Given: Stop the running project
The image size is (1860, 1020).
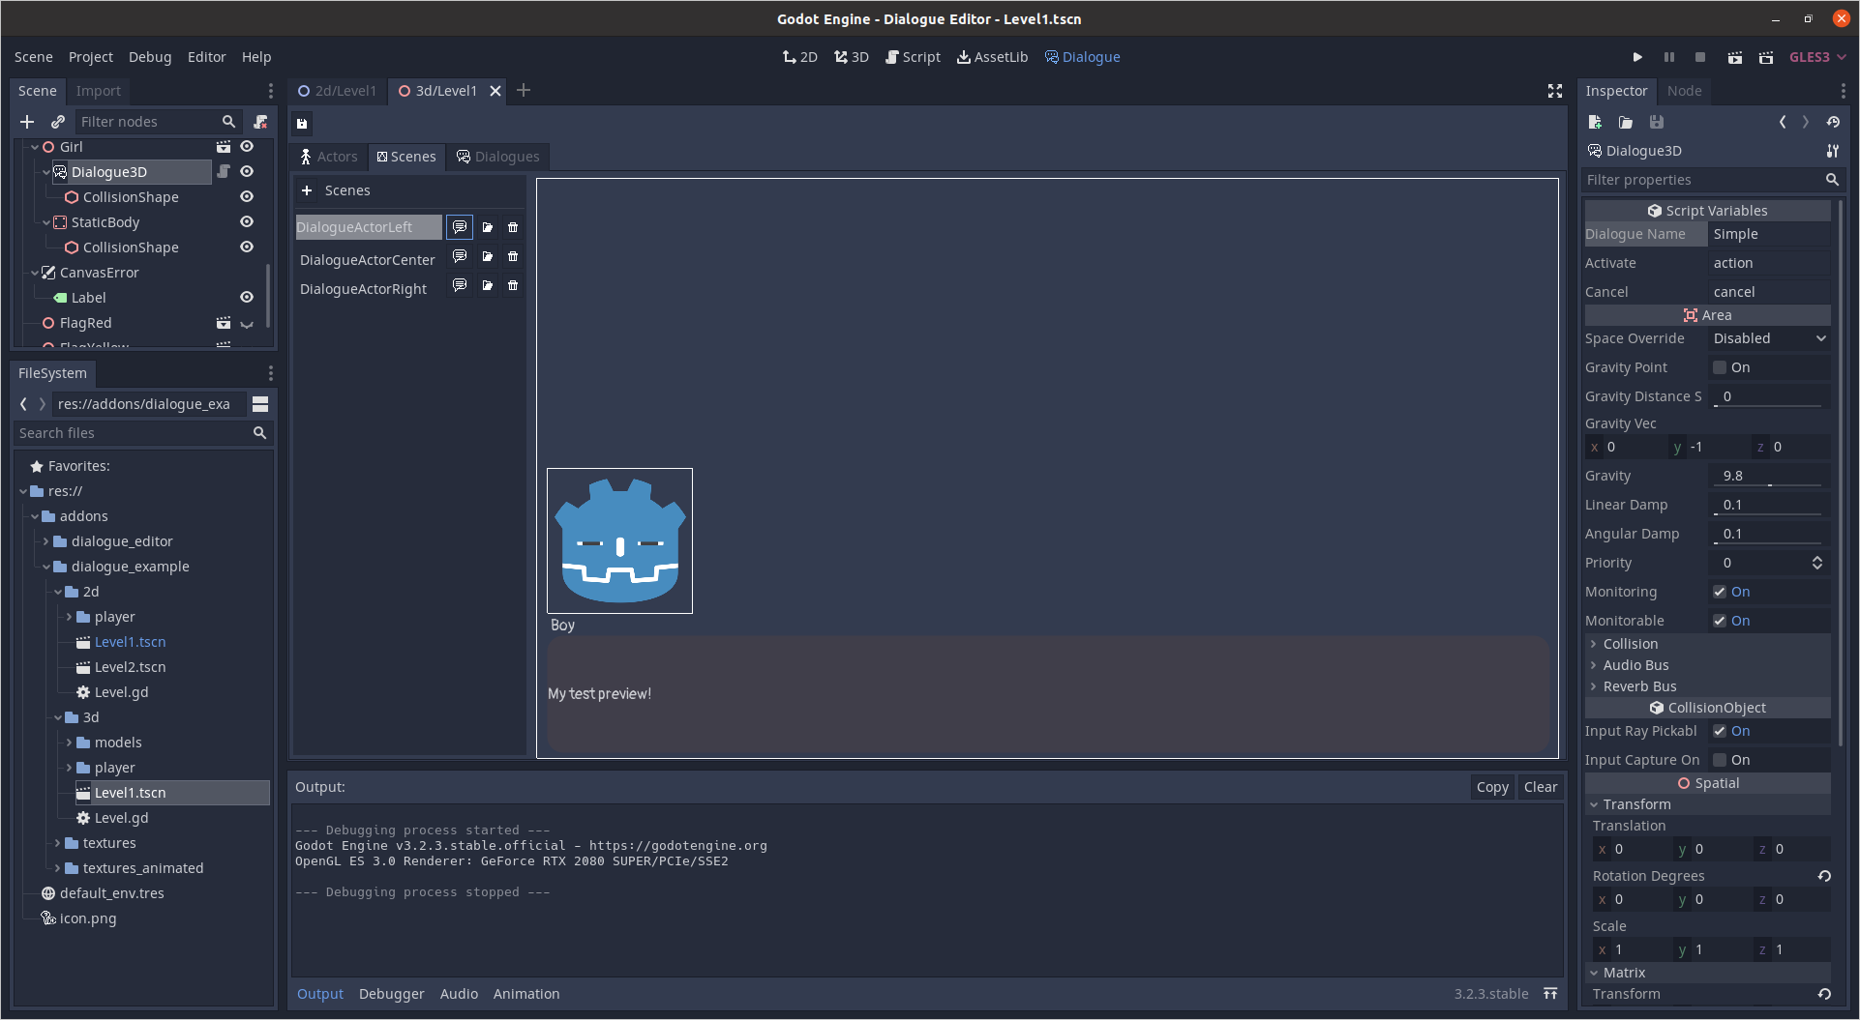Looking at the screenshot, I should (x=1700, y=57).
